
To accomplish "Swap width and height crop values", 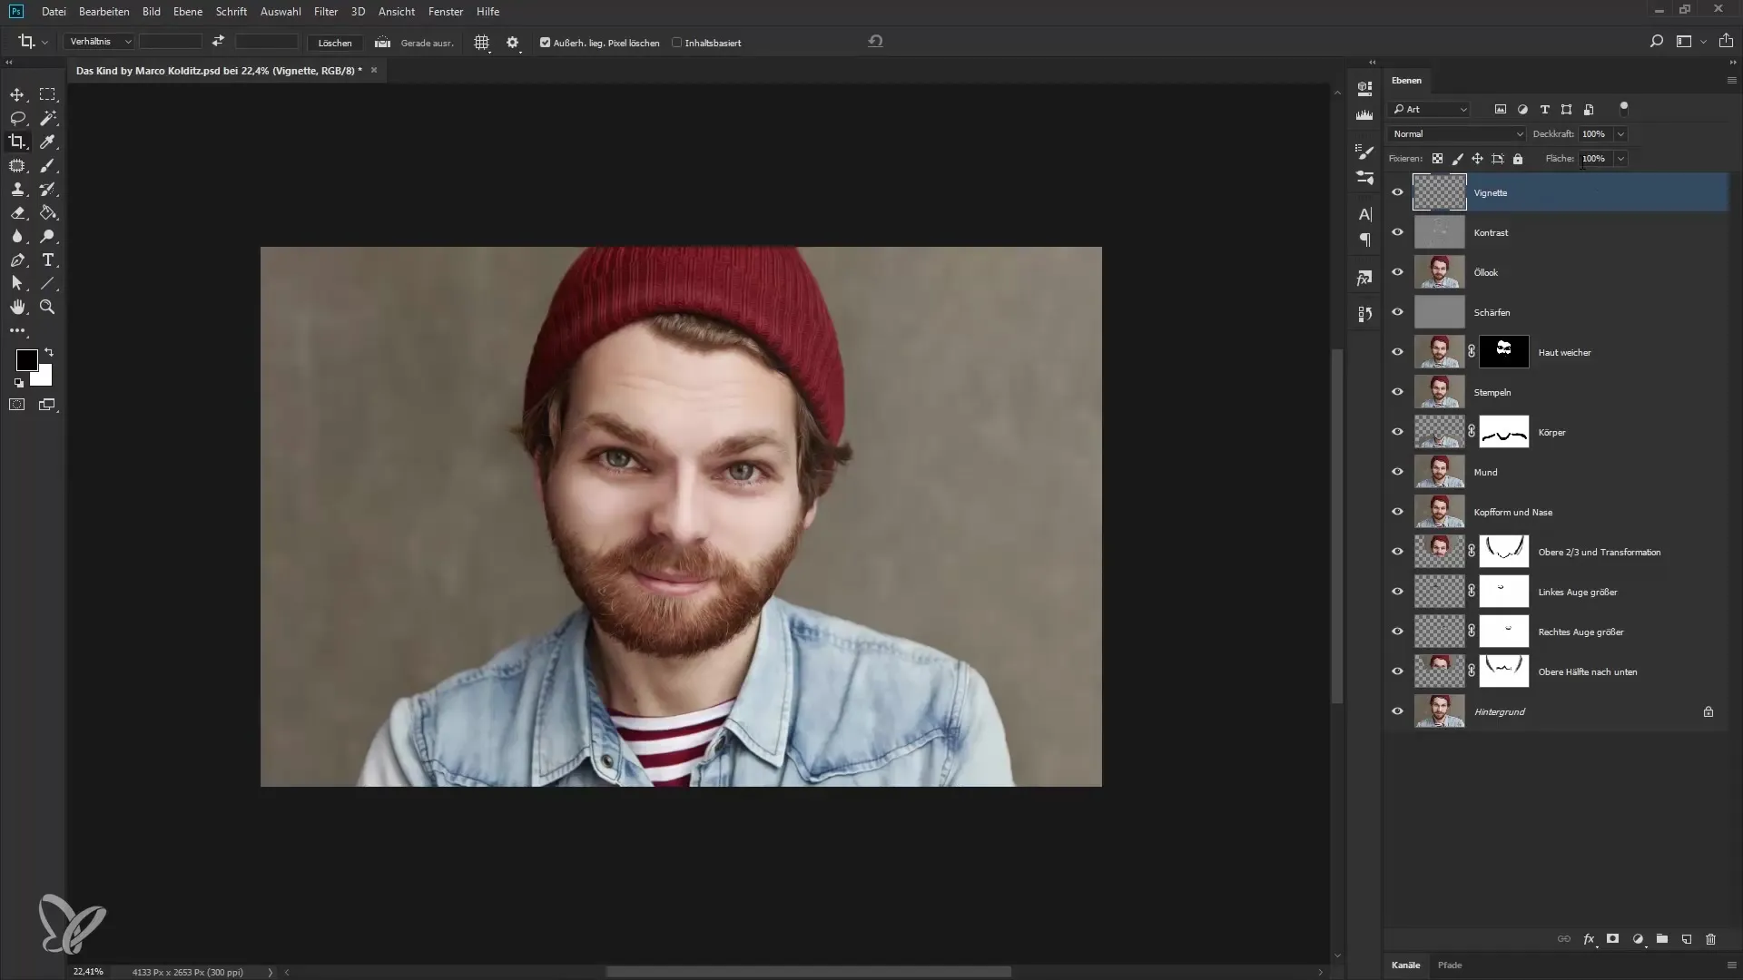I will click(218, 42).
